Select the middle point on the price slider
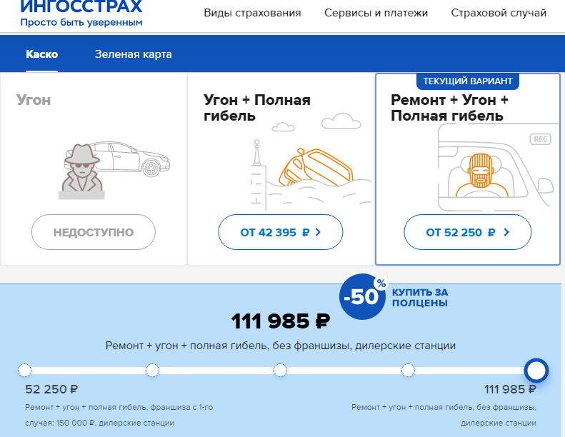 pyautogui.click(x=280, y=370)
